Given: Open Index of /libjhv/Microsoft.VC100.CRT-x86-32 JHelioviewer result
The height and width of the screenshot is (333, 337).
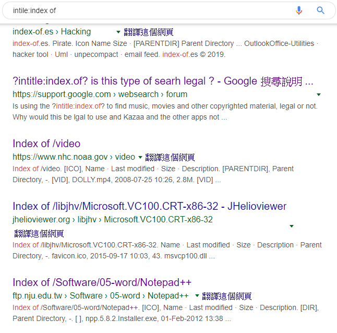Looking at the screenshot, I should (150, 206).
